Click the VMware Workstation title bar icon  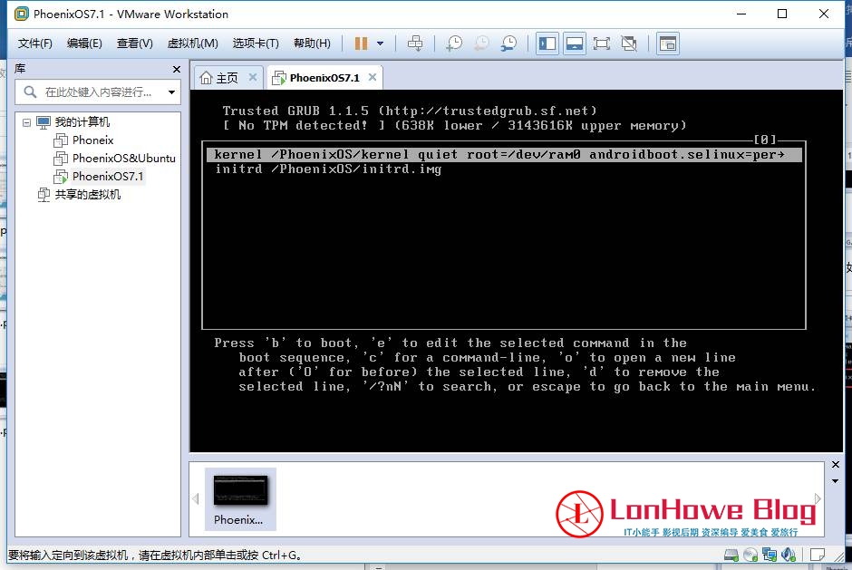click(x=22, y=14)
